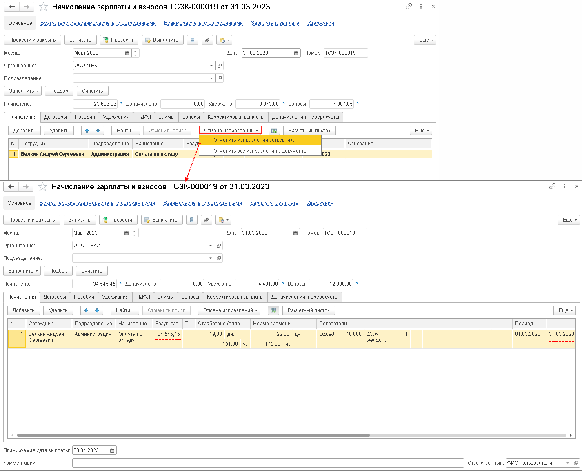
Task: Open the ООО "ТЕКС" organization card in the lower window
Action: coord(219,246)
